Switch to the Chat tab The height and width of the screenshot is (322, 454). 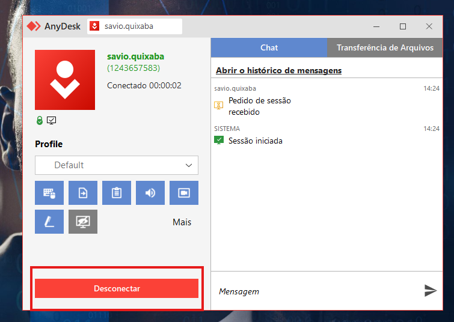pyautogui.click(x=269, y=47)
